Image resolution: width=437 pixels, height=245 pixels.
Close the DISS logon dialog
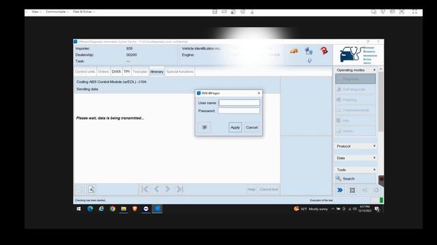point(259,93)
